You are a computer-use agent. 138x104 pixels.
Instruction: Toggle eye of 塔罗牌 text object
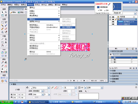(113, 22)
